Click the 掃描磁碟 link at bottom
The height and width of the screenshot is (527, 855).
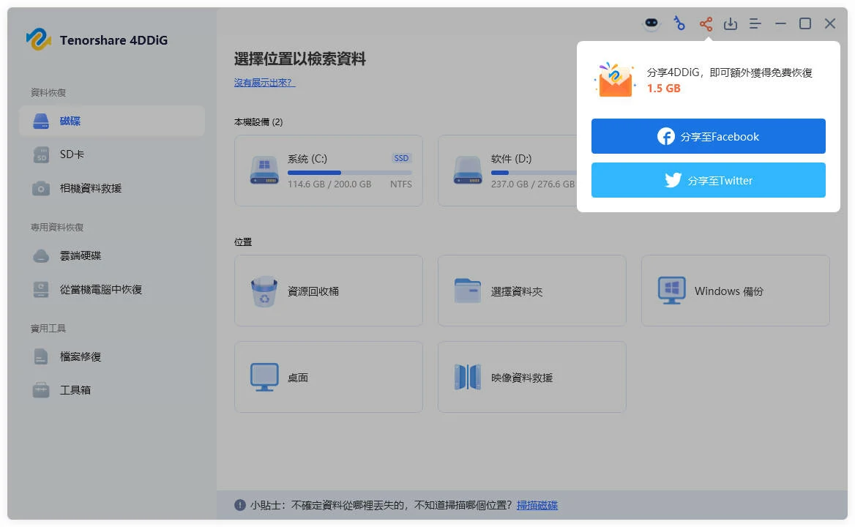coord(537,505)
